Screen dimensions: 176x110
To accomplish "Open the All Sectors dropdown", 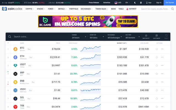I will [x=133, y=37].
